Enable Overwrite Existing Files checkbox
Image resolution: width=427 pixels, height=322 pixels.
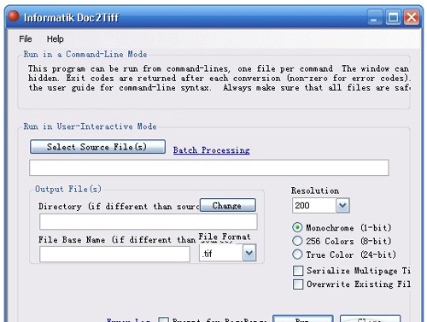tap(298, 284)
